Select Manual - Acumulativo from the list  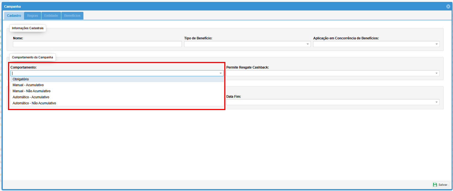pyautogui.click(x=28, y=85)
